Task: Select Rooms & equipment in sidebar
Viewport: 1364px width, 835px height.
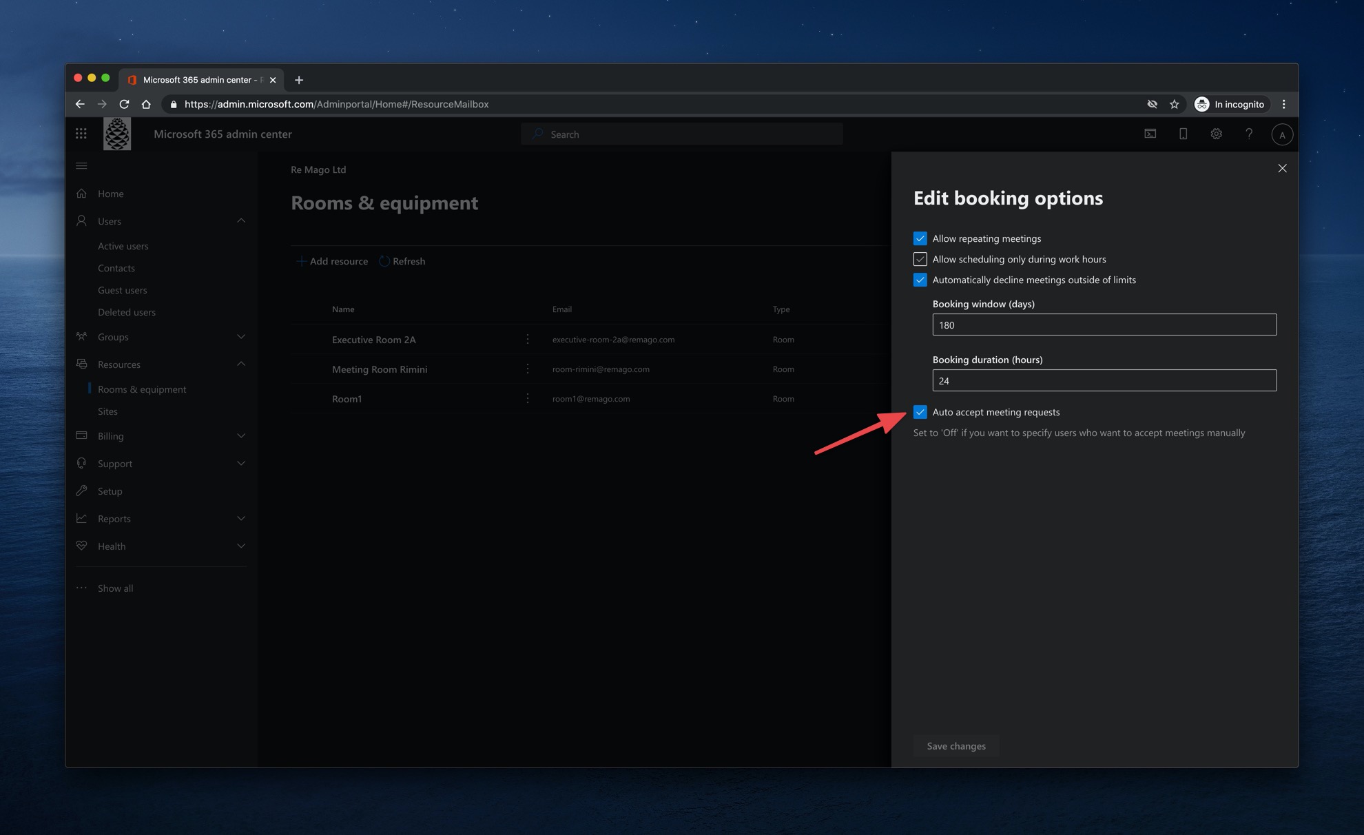Action: 142,389
